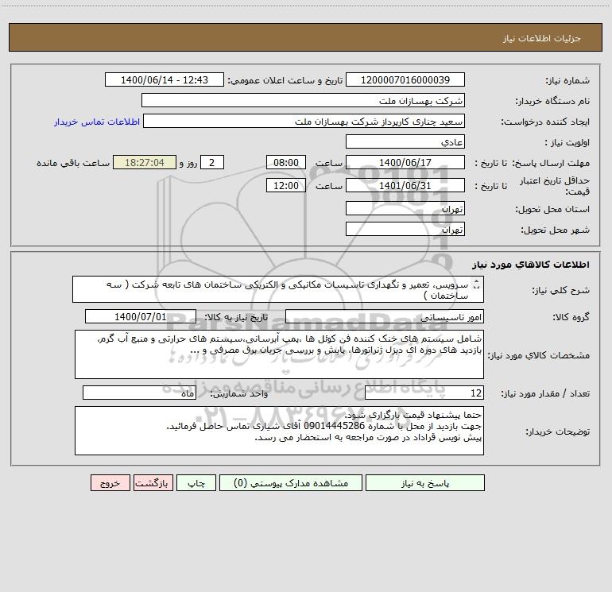Click the 'پاسخ به نیاز' button
Image resolution: width=612 pixels, height=592 pixels.
pos(424,482)
